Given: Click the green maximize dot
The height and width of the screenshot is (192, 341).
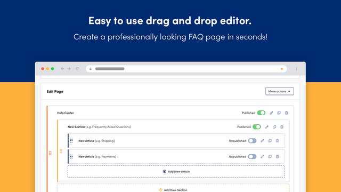Looking at the screenshot, I should pos(52,69).
